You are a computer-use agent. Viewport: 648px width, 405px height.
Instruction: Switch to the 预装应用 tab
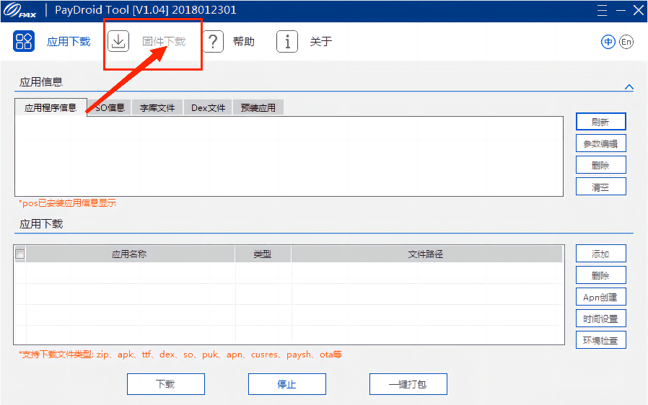pos(258,108)
